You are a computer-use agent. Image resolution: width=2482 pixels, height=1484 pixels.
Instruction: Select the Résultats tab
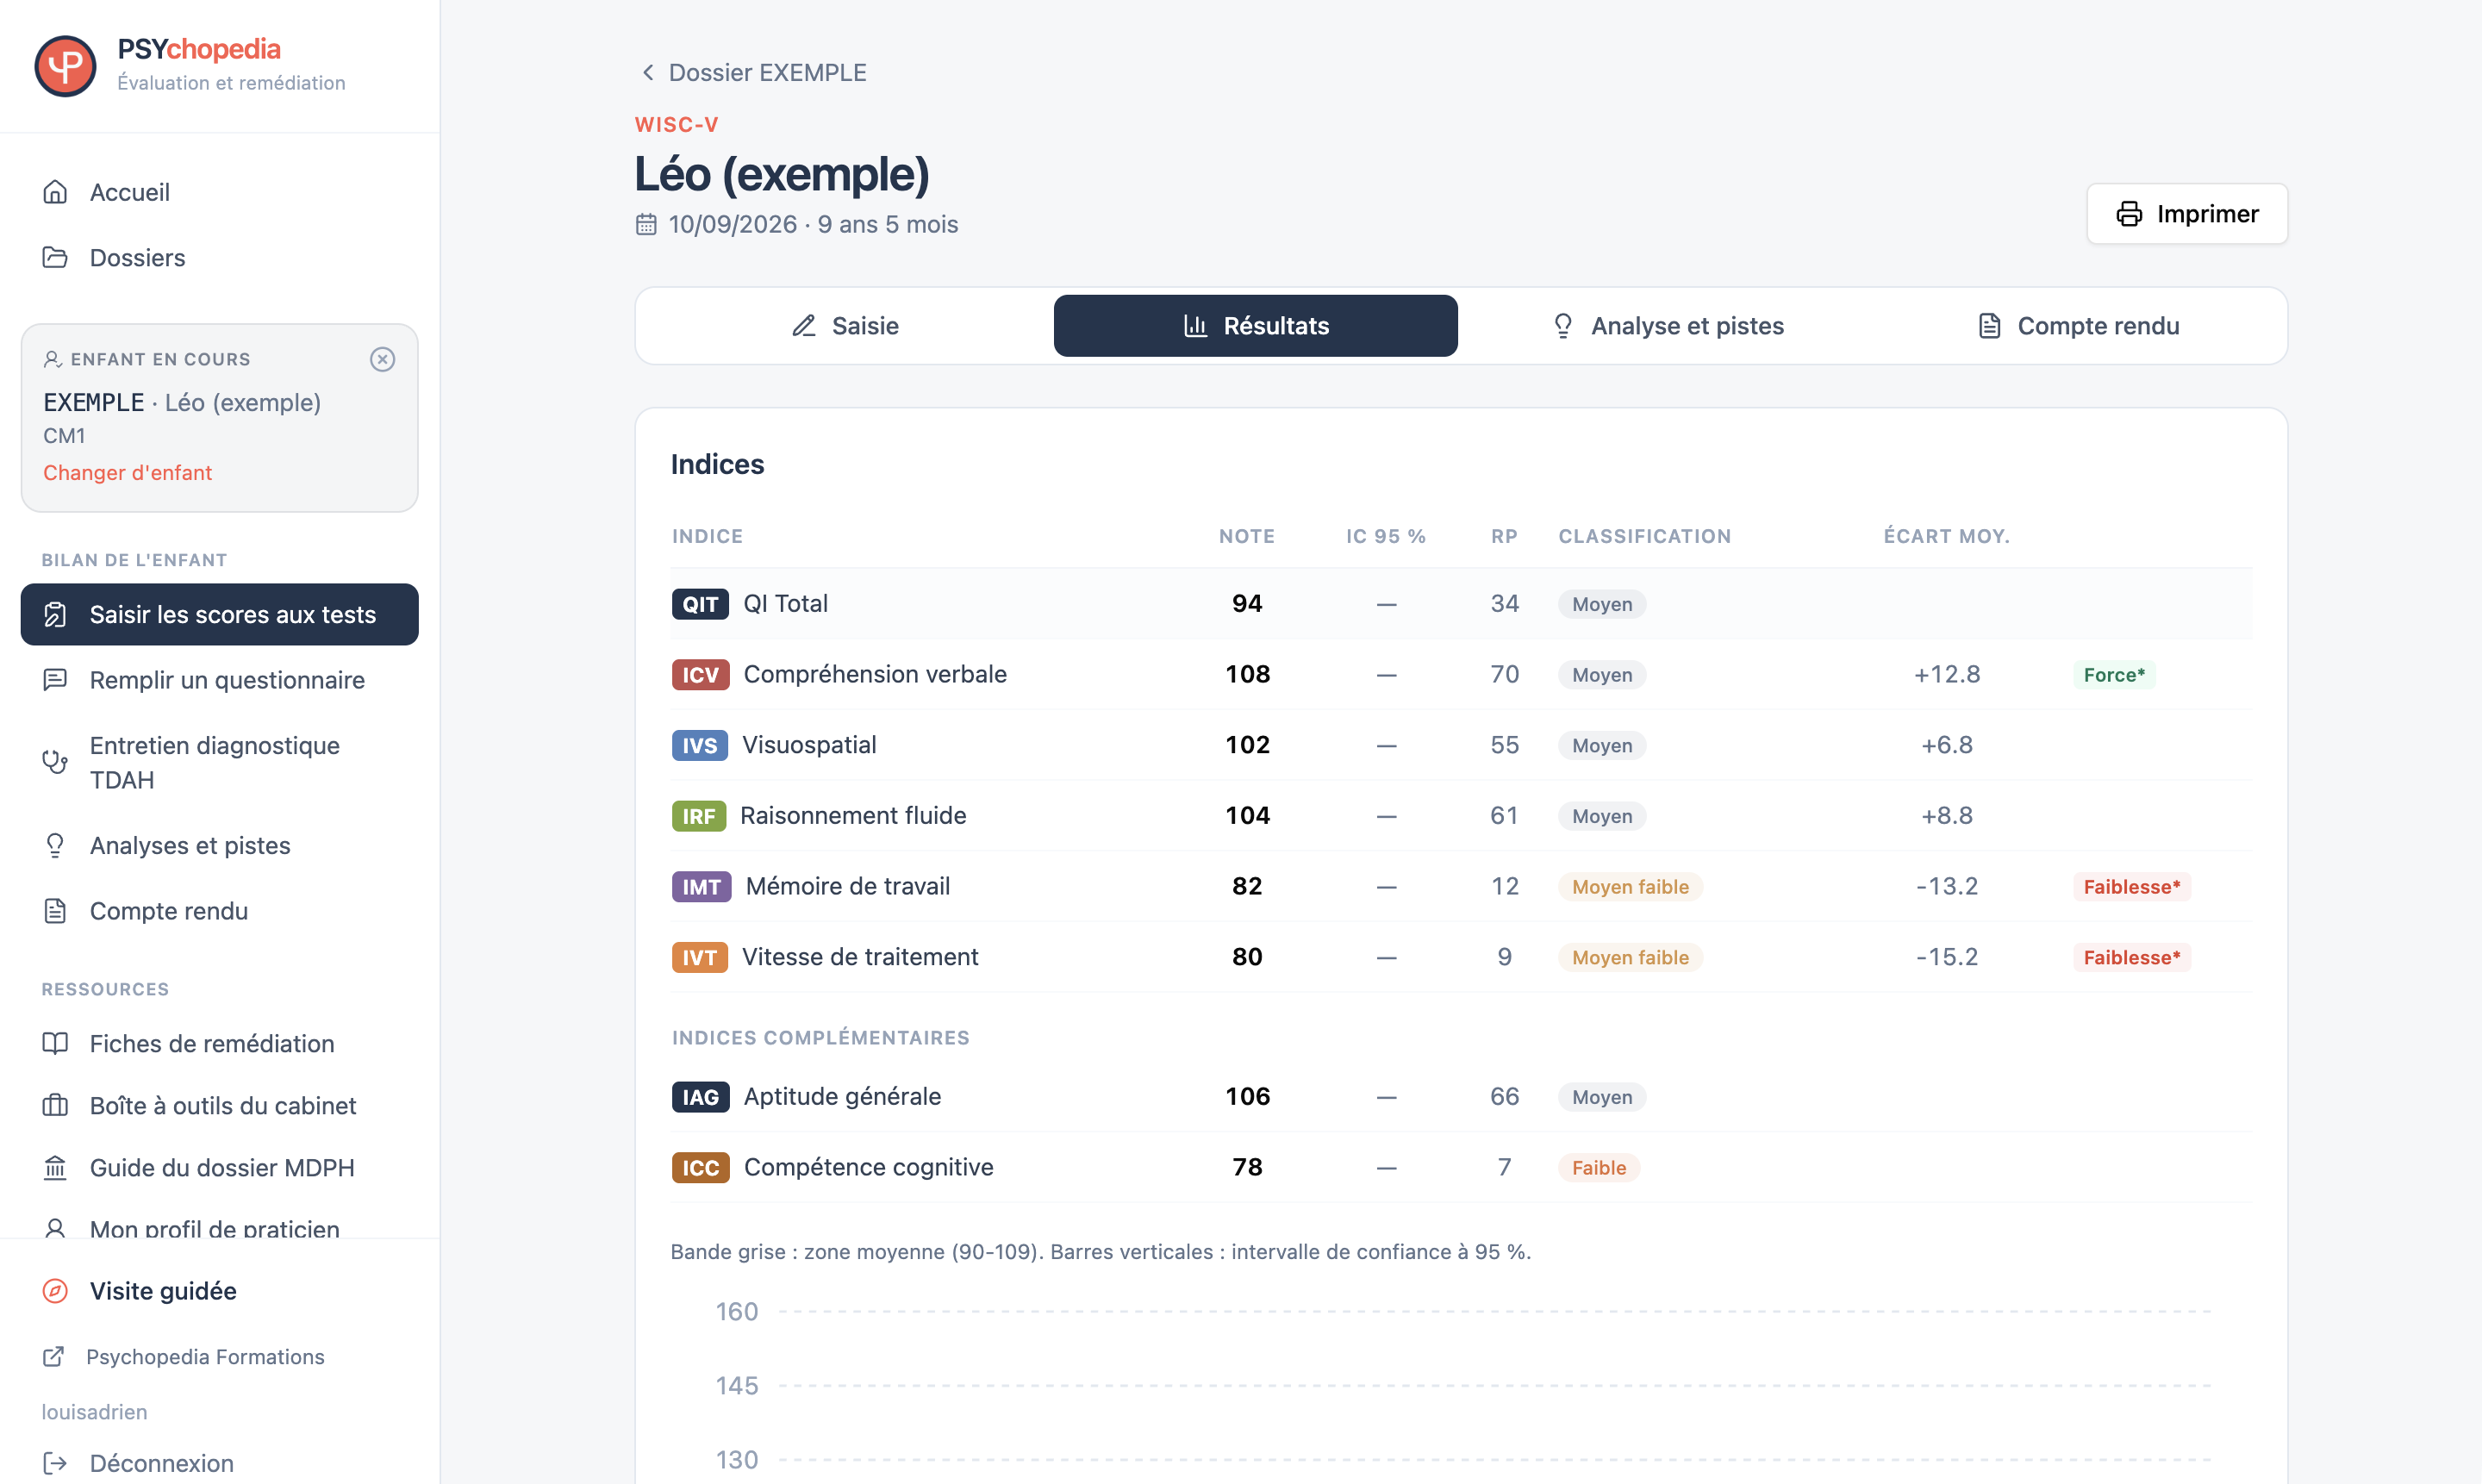pos(1256,326)
